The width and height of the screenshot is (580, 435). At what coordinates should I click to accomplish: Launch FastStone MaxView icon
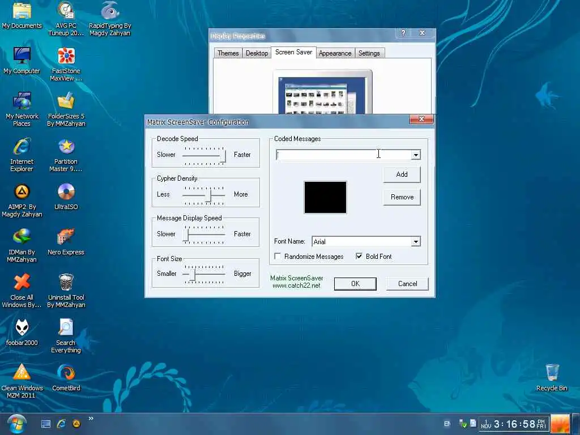pos(66,64)
